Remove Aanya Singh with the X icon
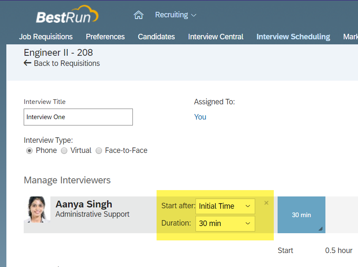Image resolution: width=358 pixels, height=267 pixels. (x=266, y=203)
